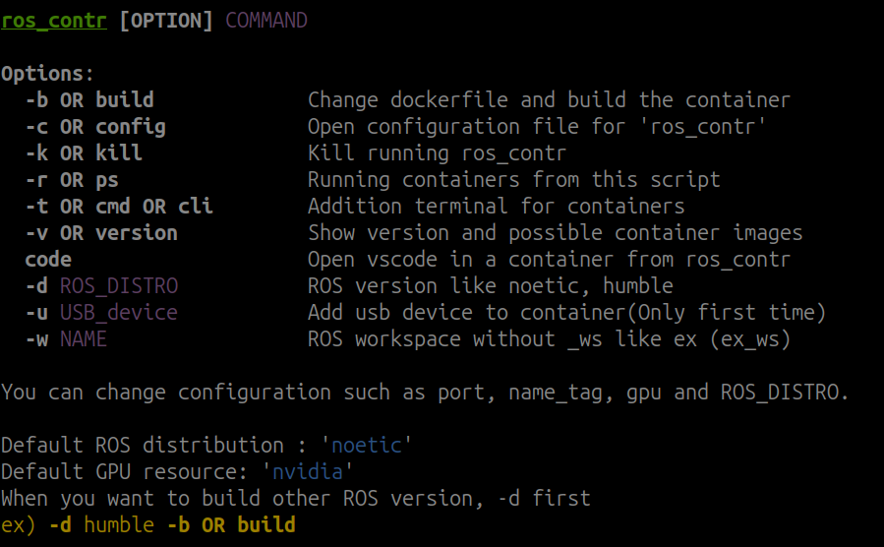Click the blue 'nvidia' default value
The image size is (884, 547).
tap(307, 472)
